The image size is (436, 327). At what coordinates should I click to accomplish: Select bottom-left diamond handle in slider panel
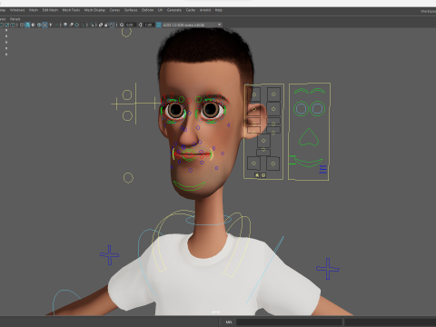(x=253, y=163)
